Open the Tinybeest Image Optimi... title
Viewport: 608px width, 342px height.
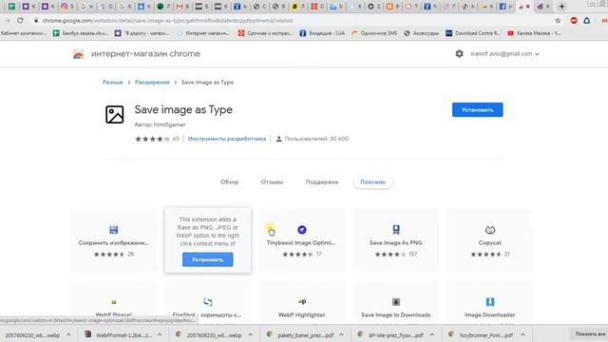pos(301,243)
